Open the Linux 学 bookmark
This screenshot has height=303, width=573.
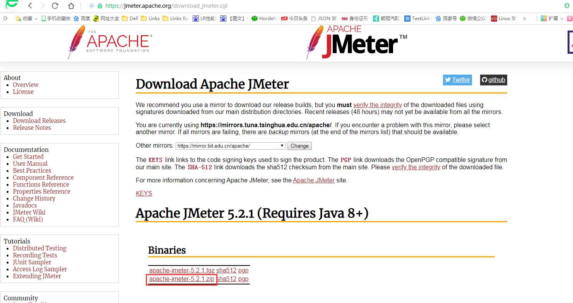(x=504, y=18)
